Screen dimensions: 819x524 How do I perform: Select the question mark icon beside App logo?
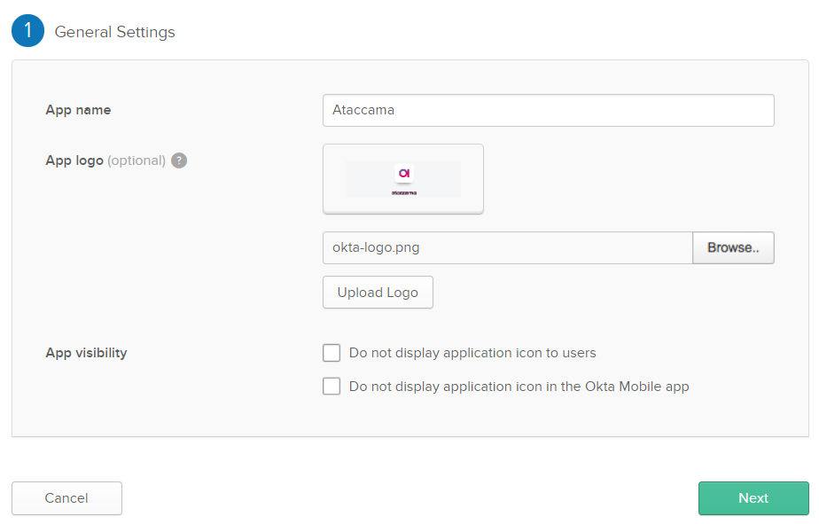point(178,160)
